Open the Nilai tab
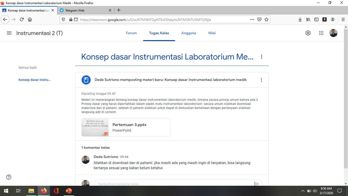 point(212,33)
